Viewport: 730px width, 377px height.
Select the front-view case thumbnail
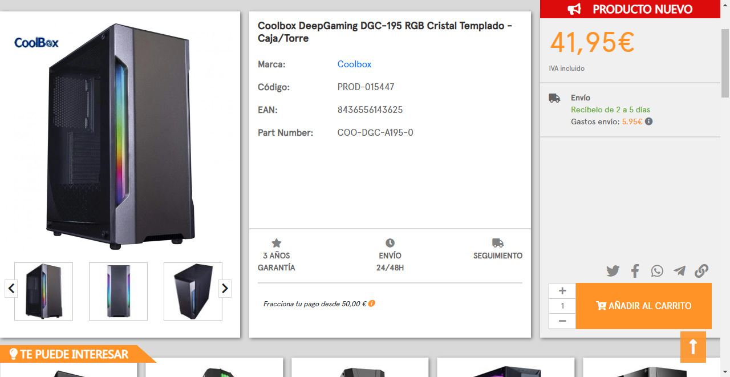[118, 291]
